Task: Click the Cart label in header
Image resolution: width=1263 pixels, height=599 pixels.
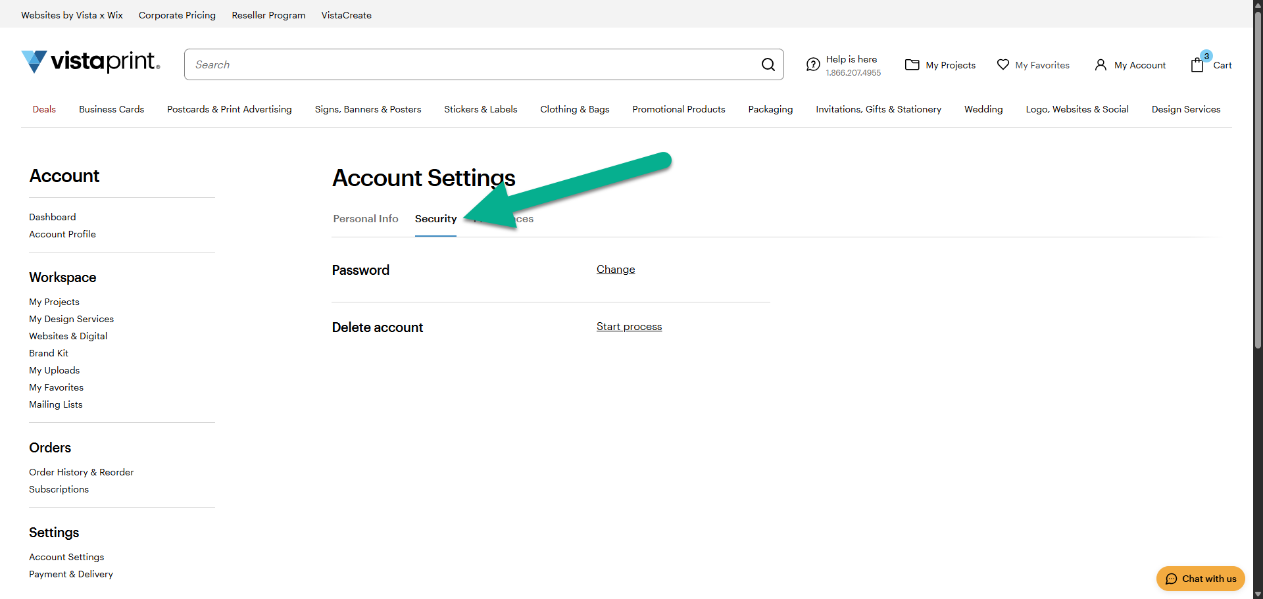Action: (1222, 65)
